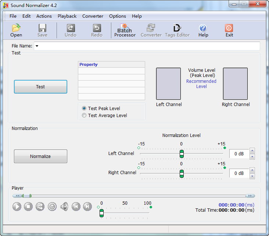Click the Left Channel dB input field
269x236 pixels.
239,154
